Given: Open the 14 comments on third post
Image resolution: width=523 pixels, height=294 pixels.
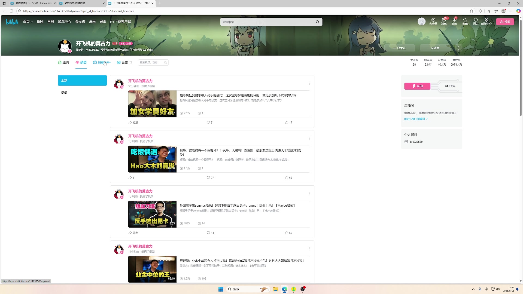Looking at the screenshot, I should pos(208,233).
